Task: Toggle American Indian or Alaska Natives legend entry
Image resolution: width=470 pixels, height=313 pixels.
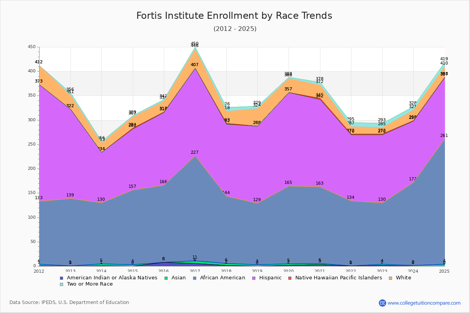Action: 108,278
